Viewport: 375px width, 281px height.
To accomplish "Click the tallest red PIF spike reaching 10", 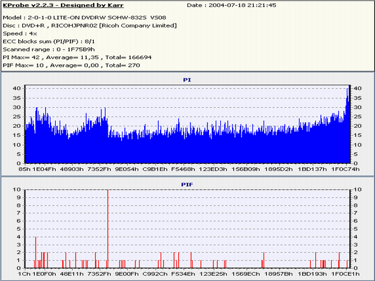I will 108,228.
